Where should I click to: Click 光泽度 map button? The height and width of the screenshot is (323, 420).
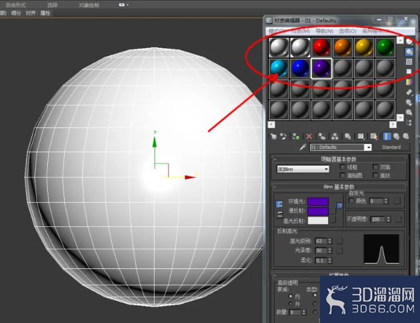tap(339, 251)
